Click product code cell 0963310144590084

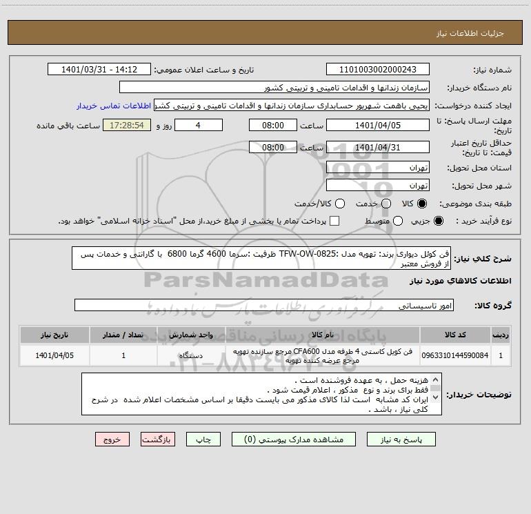455,355
